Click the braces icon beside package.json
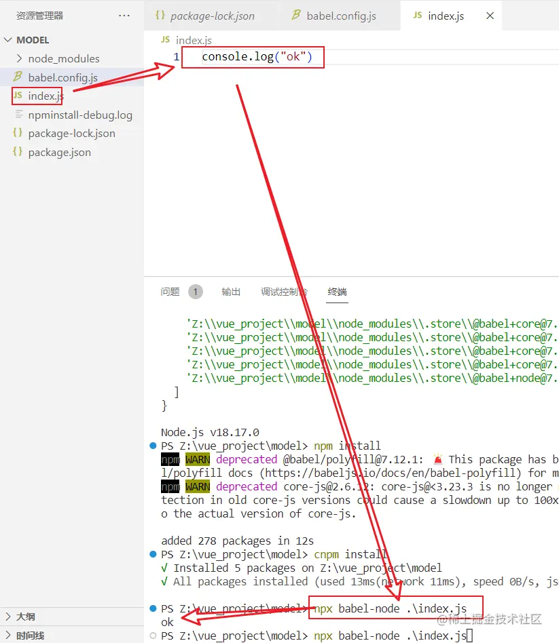559x643 pixels. [17, 151]
